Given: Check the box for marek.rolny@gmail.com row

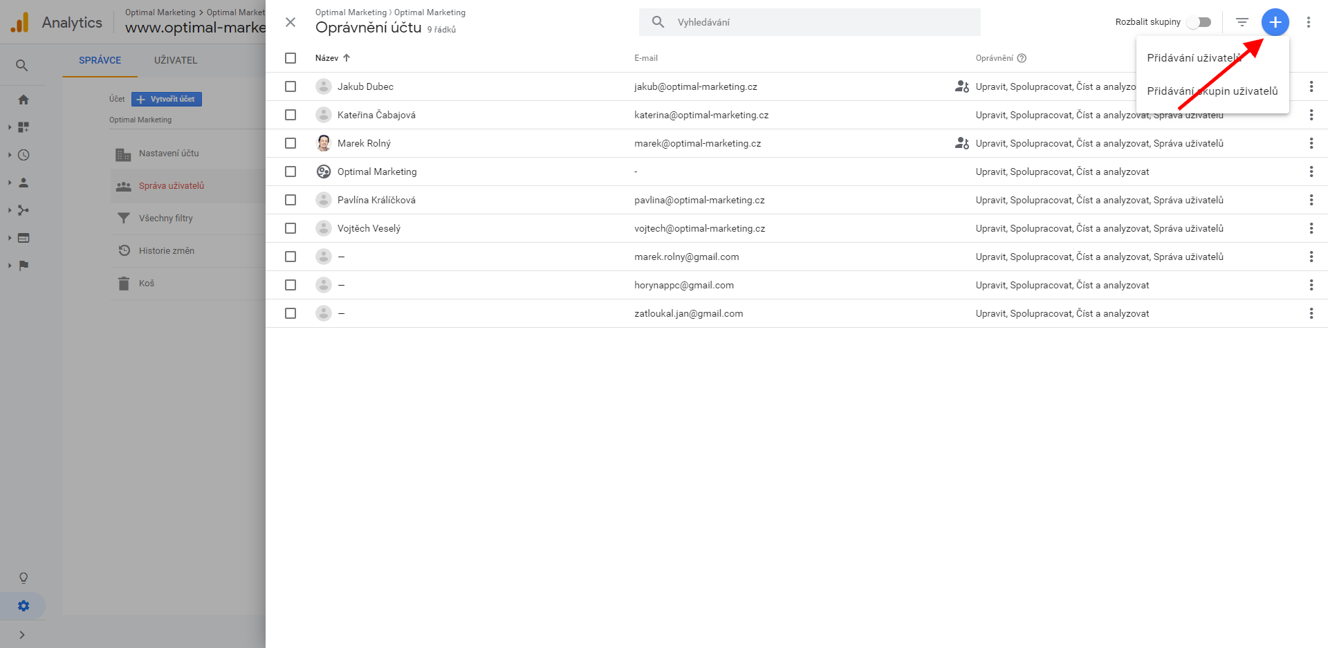Looking at the screenshot, I should pos(290,257).
